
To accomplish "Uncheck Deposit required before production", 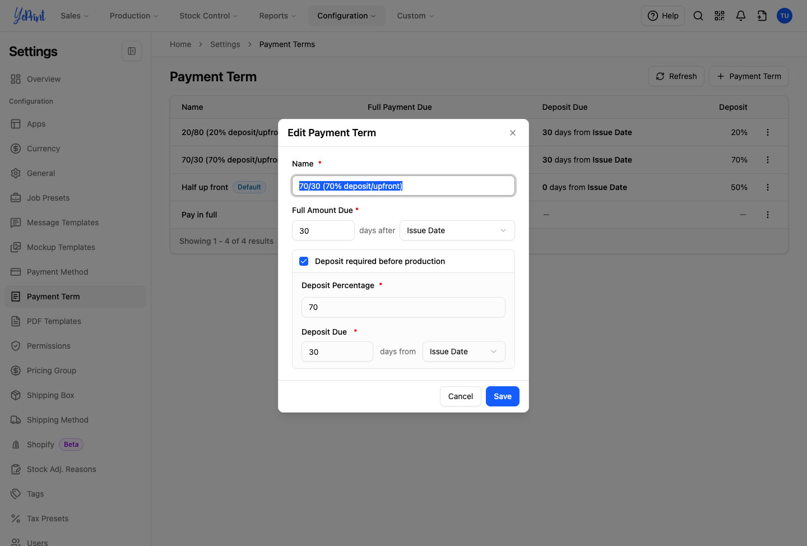I will (304, 261).
